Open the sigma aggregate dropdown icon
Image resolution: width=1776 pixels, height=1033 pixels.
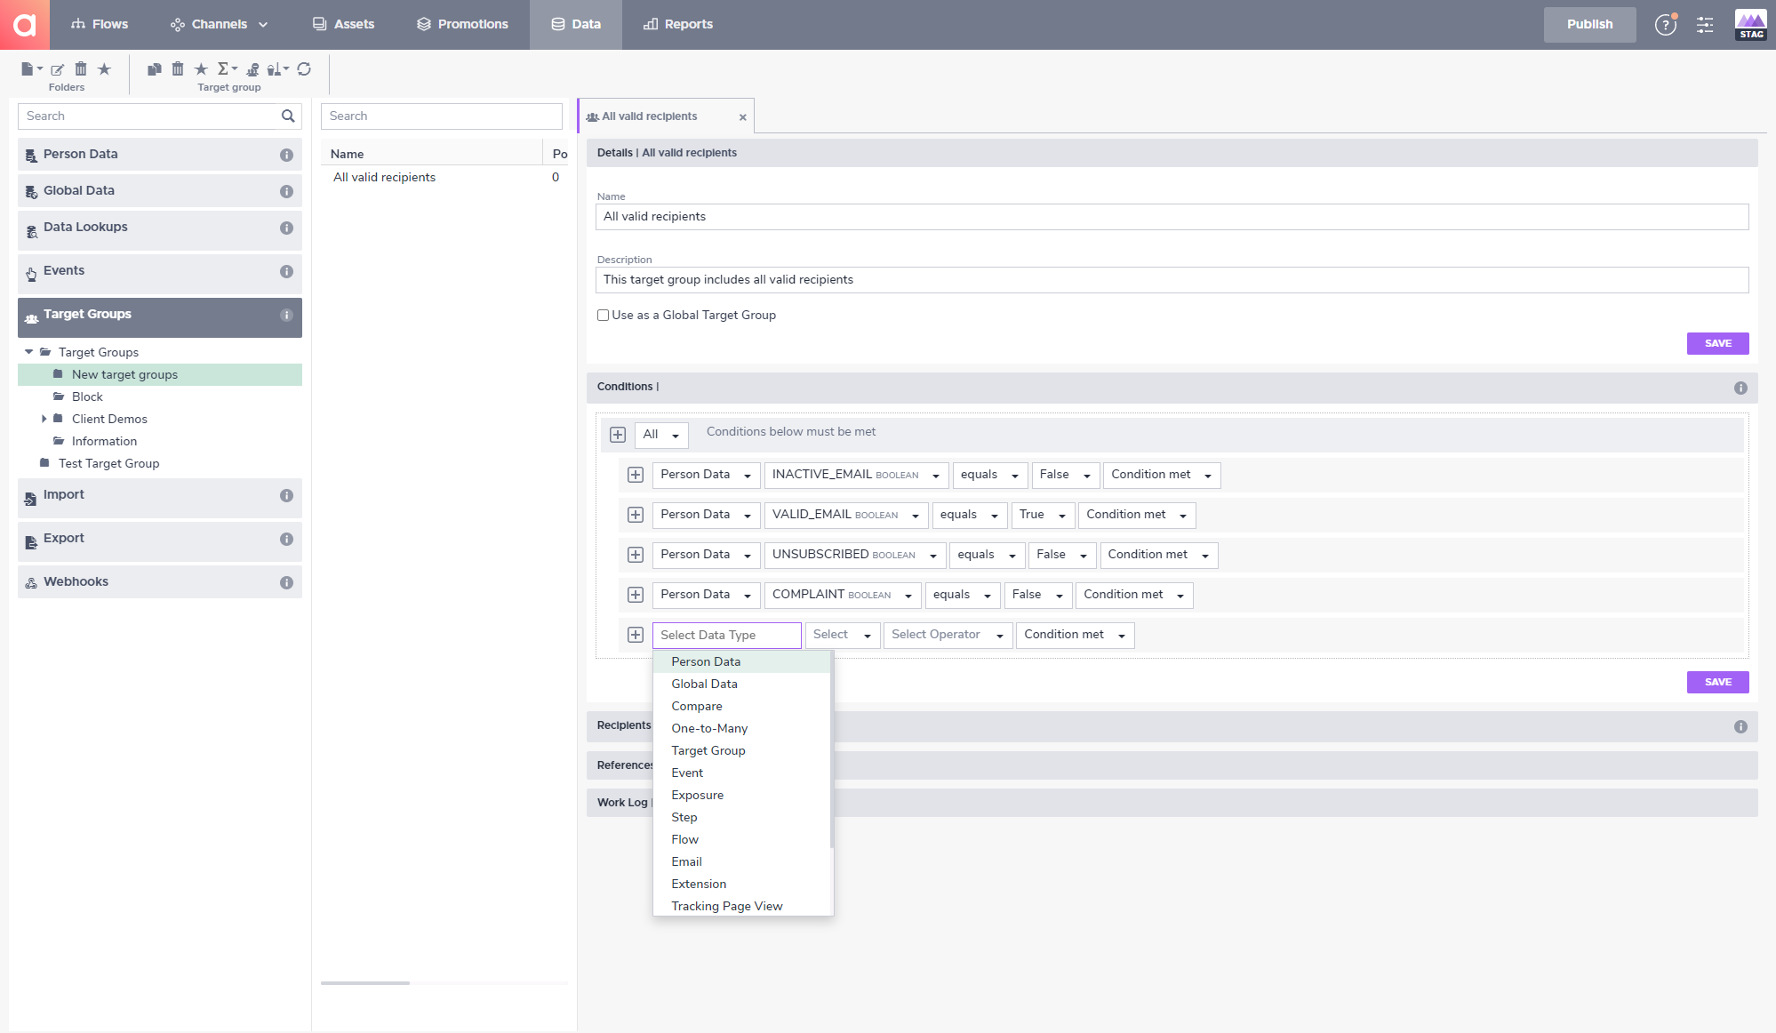tap(228, 68)
